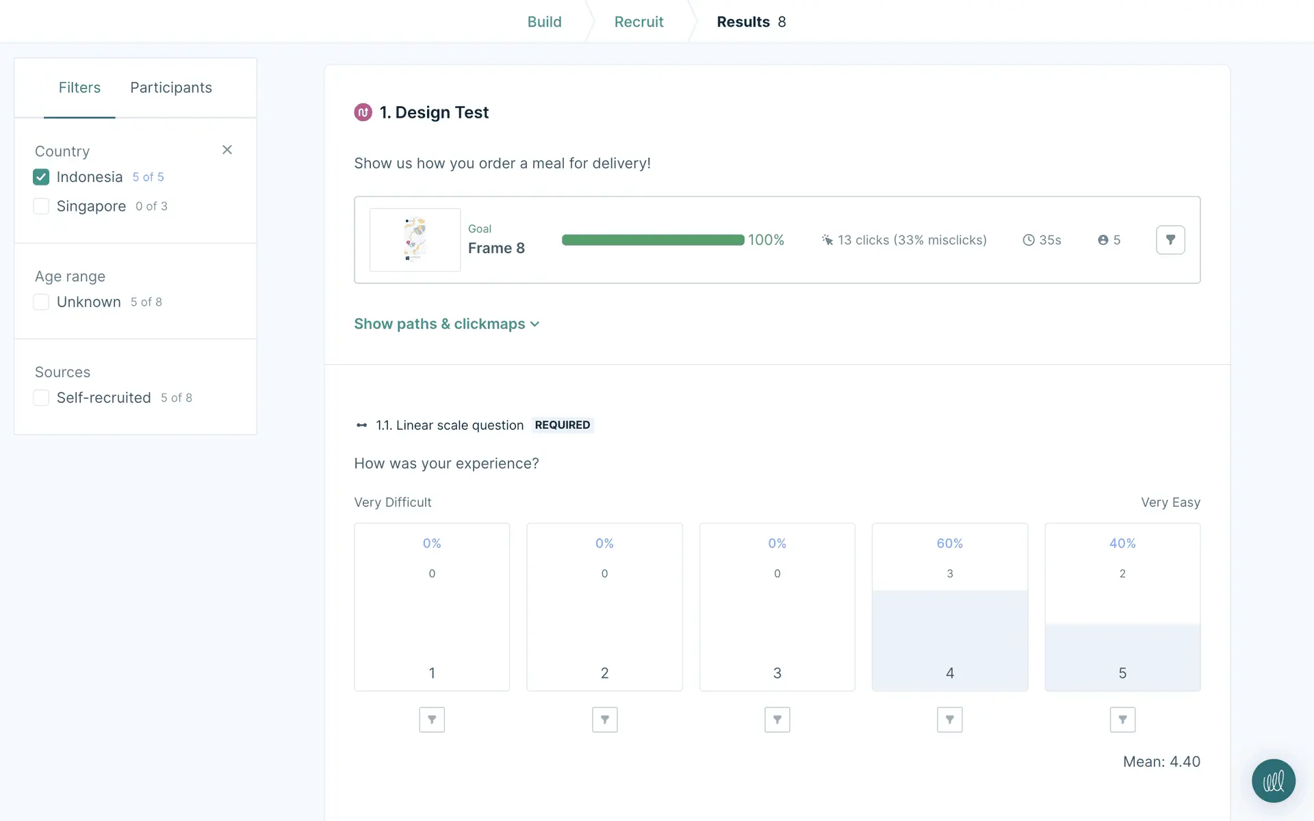Image resolution: width=1314 pixels, height=821 pixels.
Task: Filter by scale rating 5 icon
Action: pos(1122,720)
